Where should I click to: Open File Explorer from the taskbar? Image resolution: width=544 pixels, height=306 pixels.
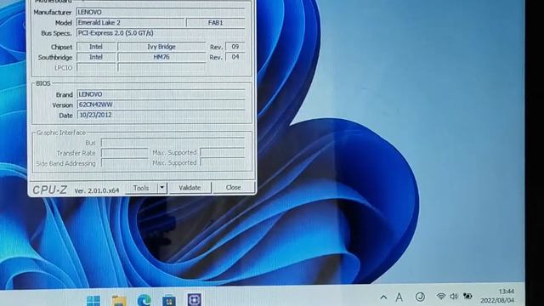tap(119, 300)
